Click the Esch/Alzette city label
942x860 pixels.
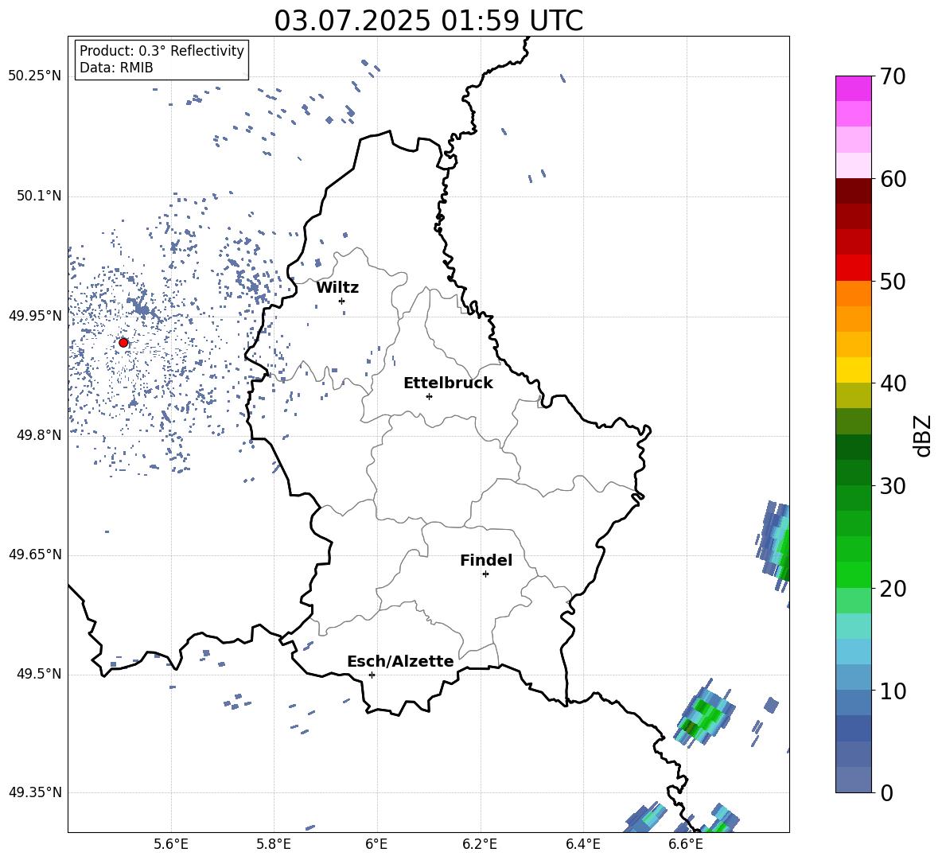click(400, 661)
